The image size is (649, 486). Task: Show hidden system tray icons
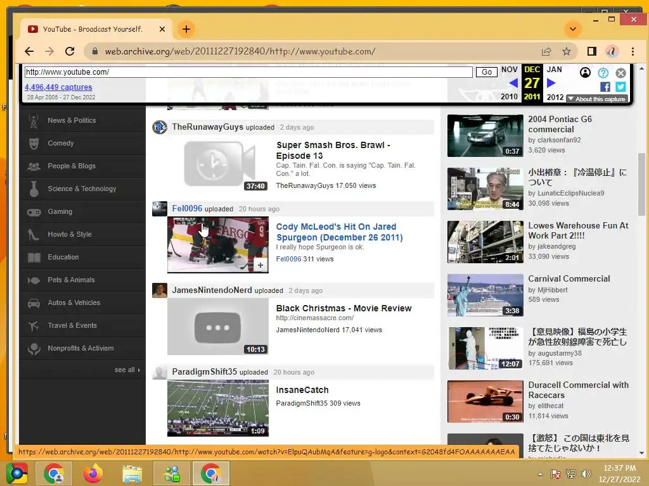[540, 474]
